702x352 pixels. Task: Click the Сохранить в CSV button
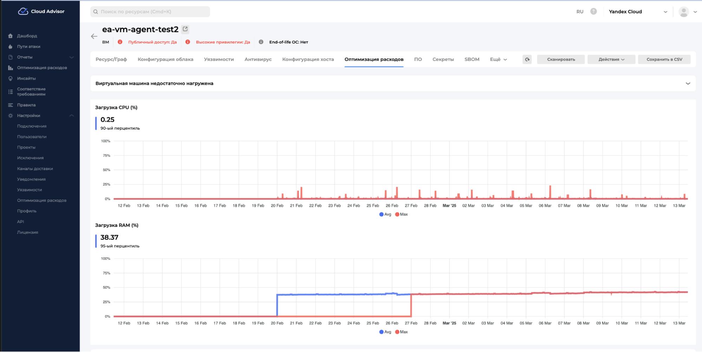pos(664,59)
